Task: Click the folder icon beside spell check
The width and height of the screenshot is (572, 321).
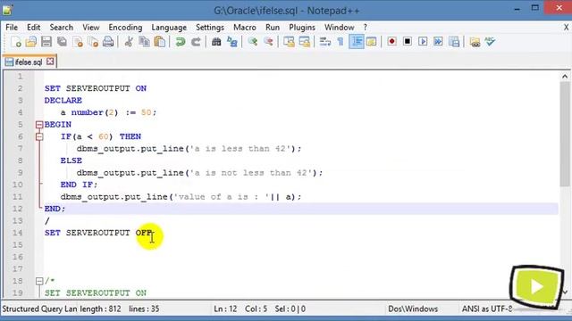Action: coord(475,42)
